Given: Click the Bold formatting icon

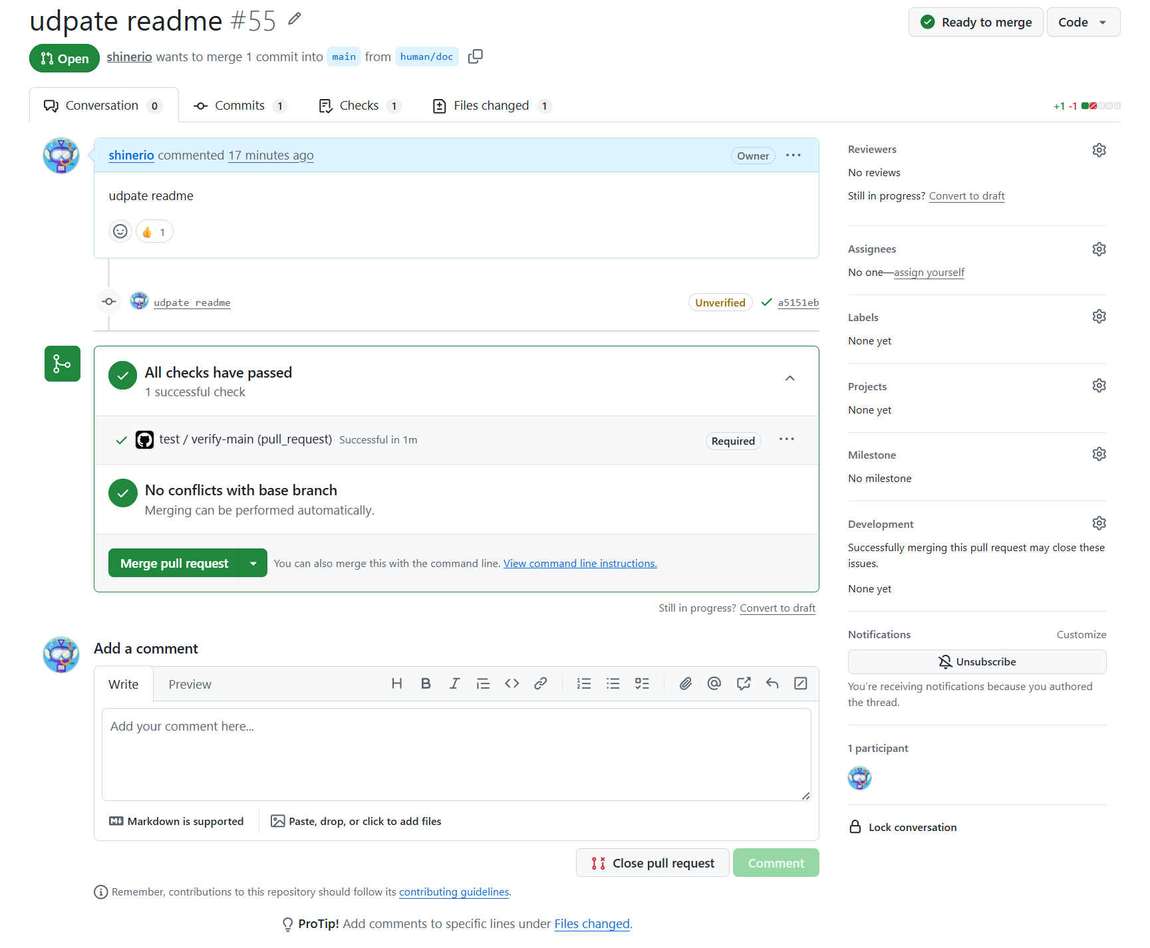Looking at the screenshot, I should pyautogui.click(x=426, y=683).
